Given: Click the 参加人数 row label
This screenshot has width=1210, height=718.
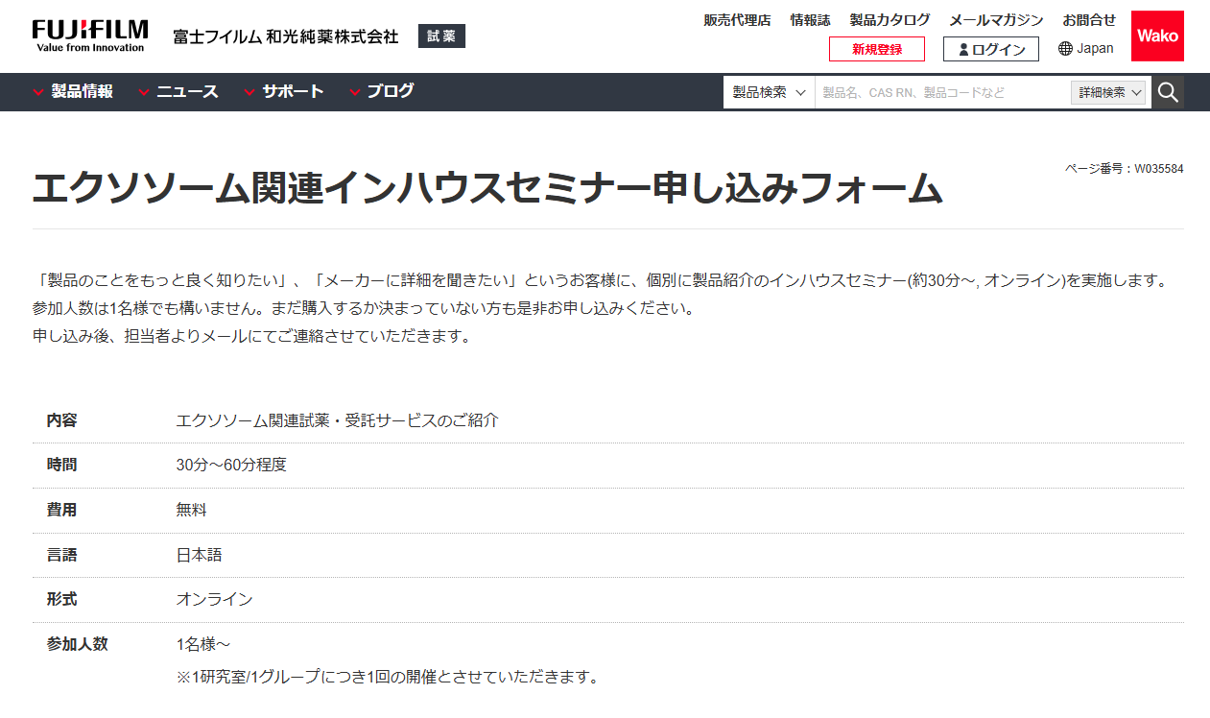Looking at the screenshot, I should (x=77, y=644).
